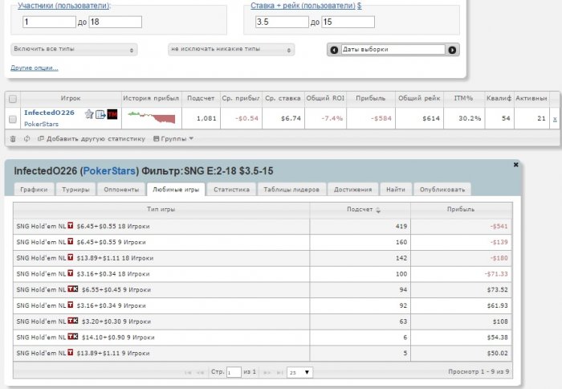Go to last page in pager

tap(280, 372)
